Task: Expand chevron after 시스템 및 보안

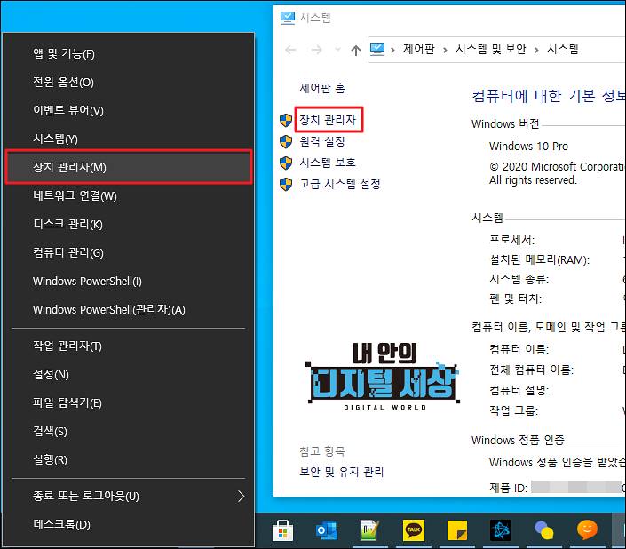Action: (x=536, y=50)
